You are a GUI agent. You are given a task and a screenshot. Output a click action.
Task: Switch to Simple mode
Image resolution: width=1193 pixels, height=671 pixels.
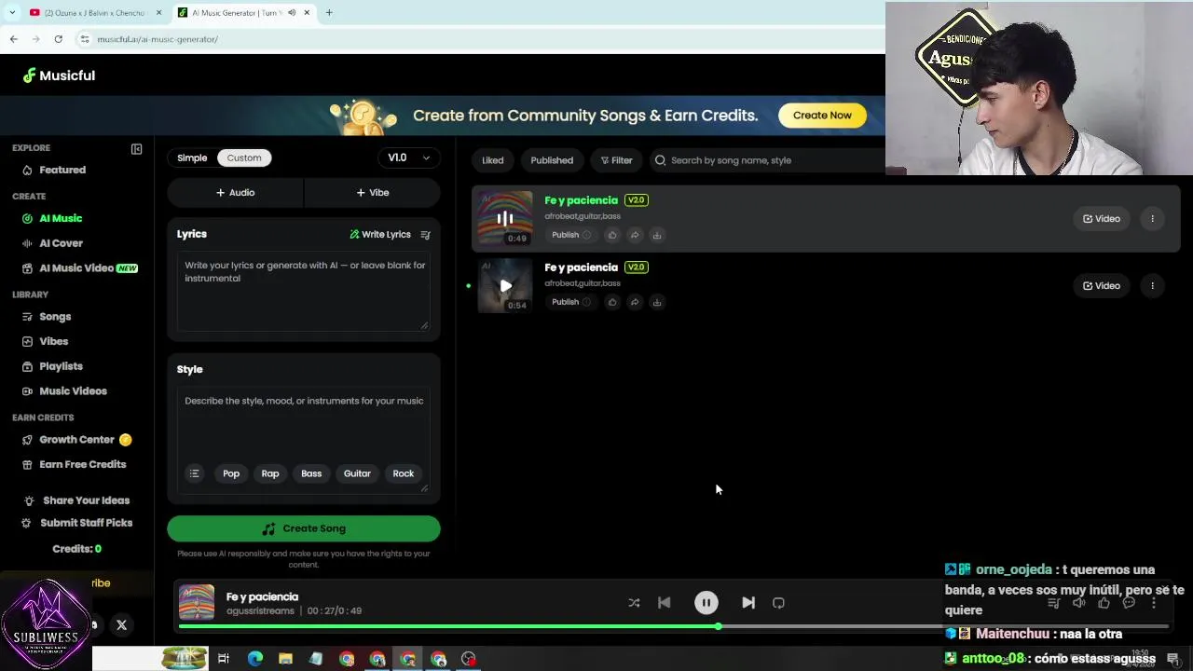pos(192,157)
